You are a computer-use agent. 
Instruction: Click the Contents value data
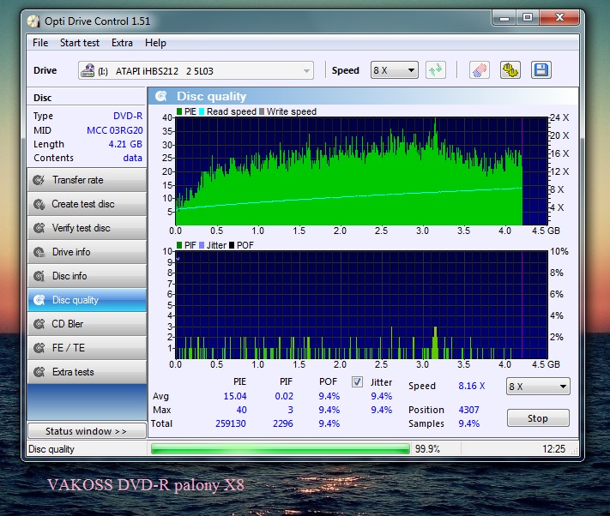pyautogui.click(x=133, y=158)
